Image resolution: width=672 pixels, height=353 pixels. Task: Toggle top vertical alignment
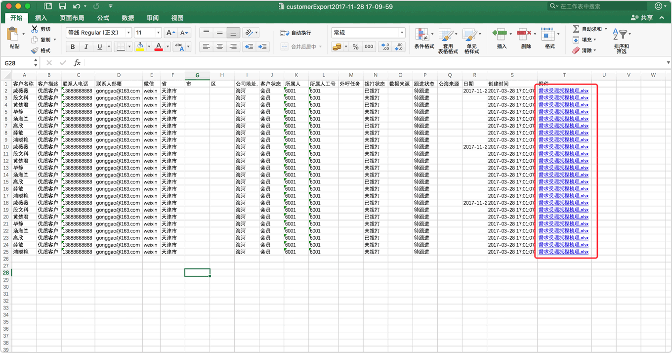pos(206,33)
